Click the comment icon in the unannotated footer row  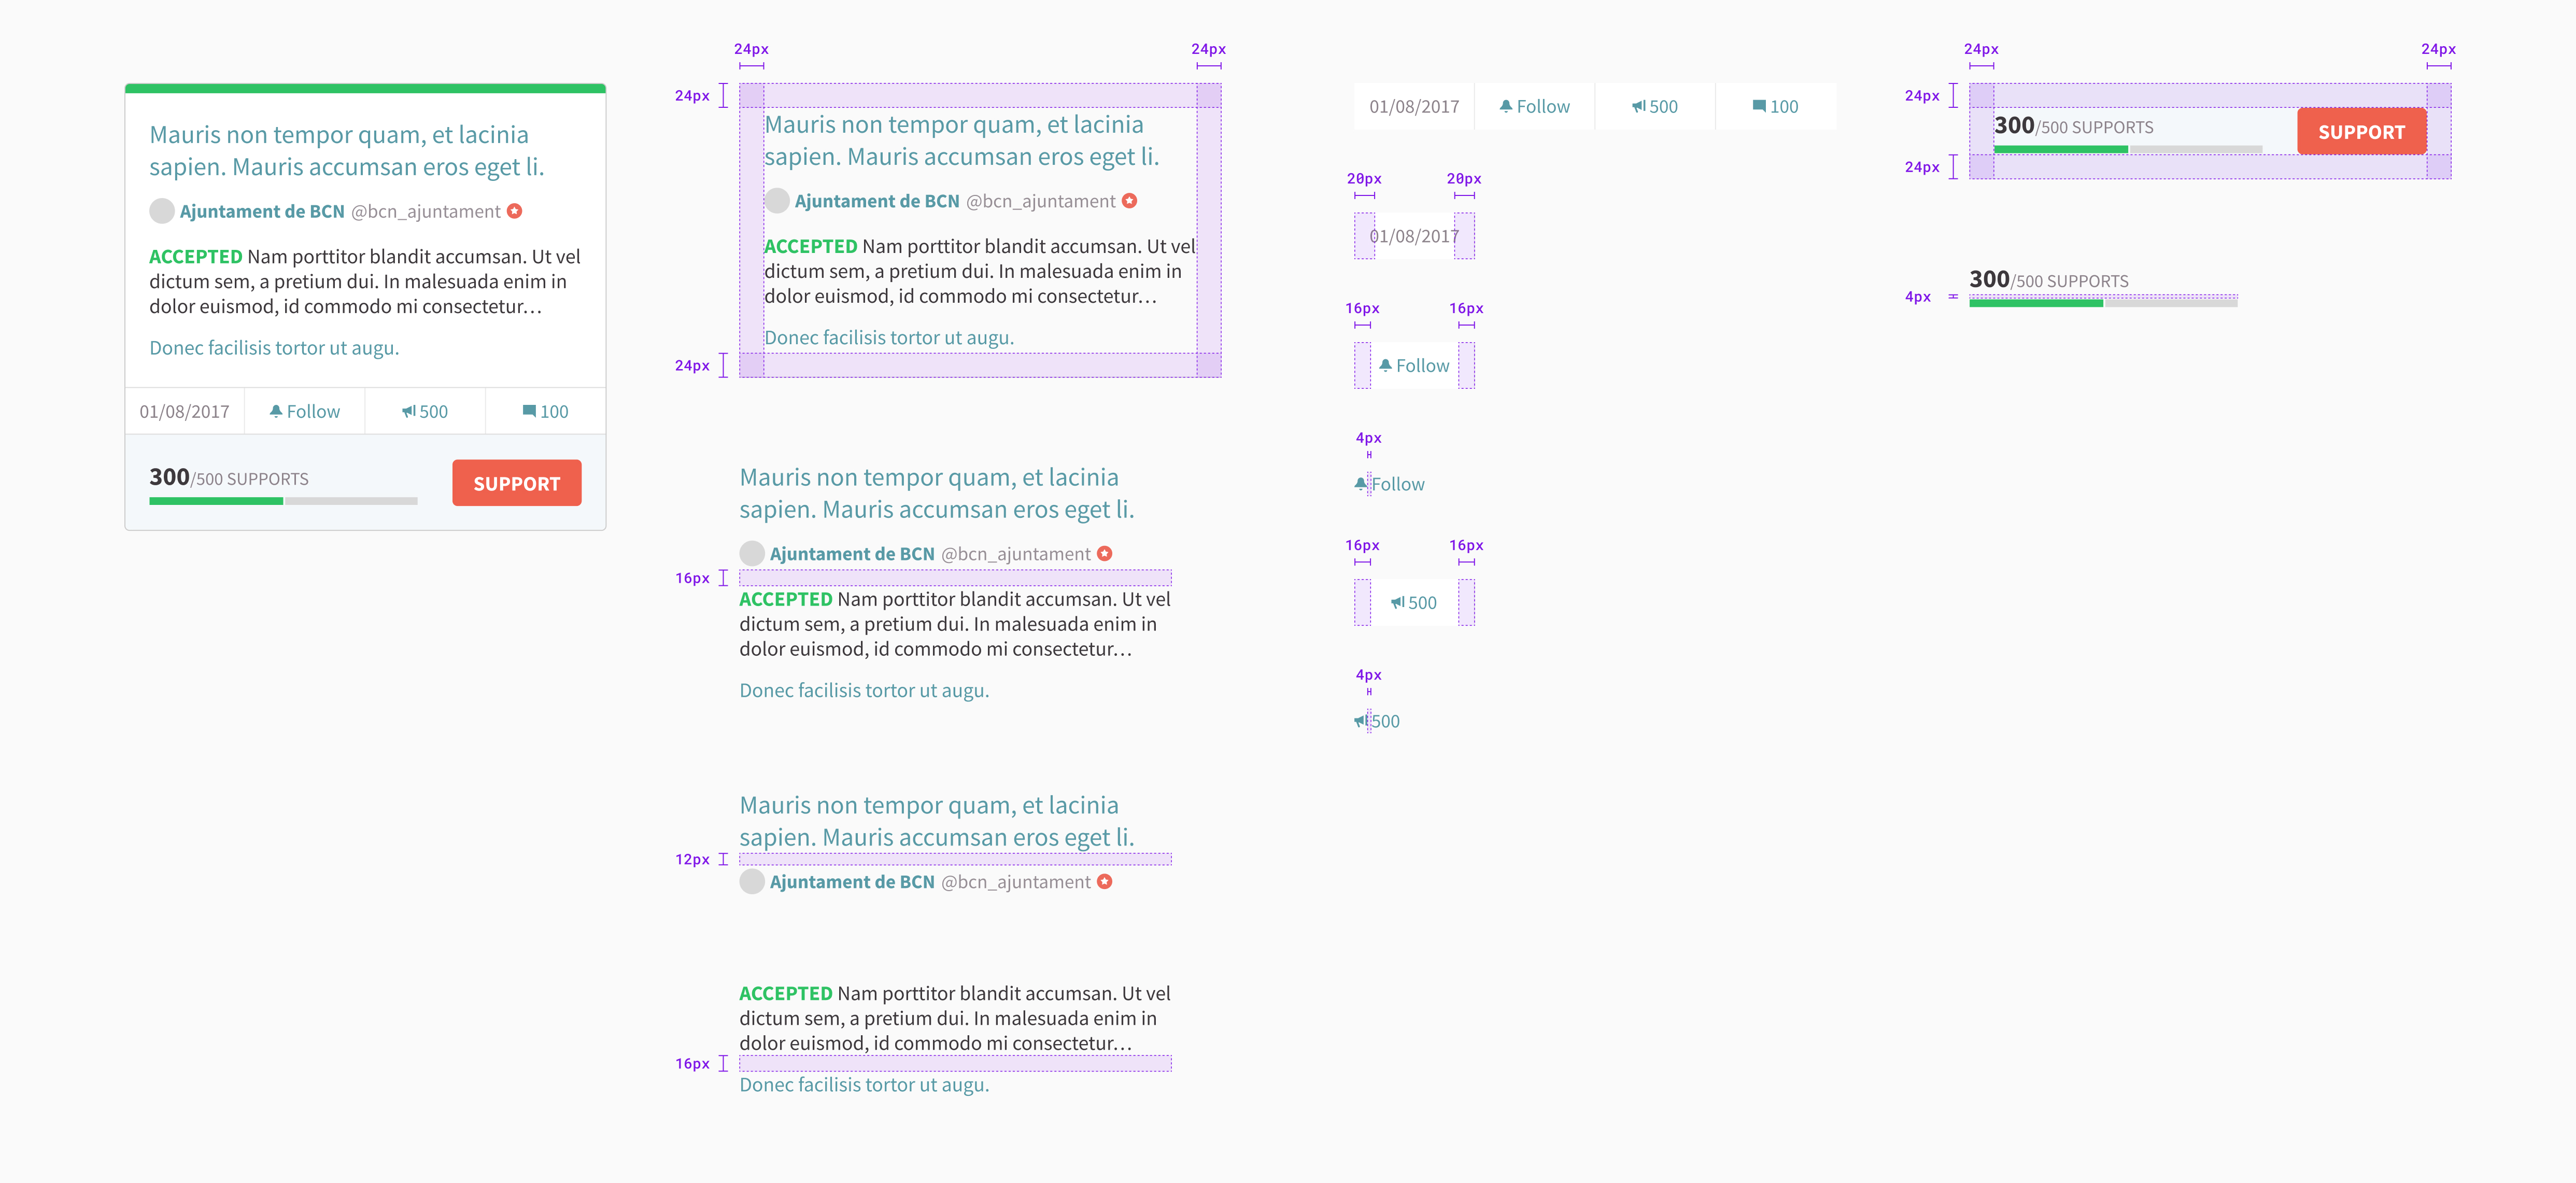(x=1759, y=106)
